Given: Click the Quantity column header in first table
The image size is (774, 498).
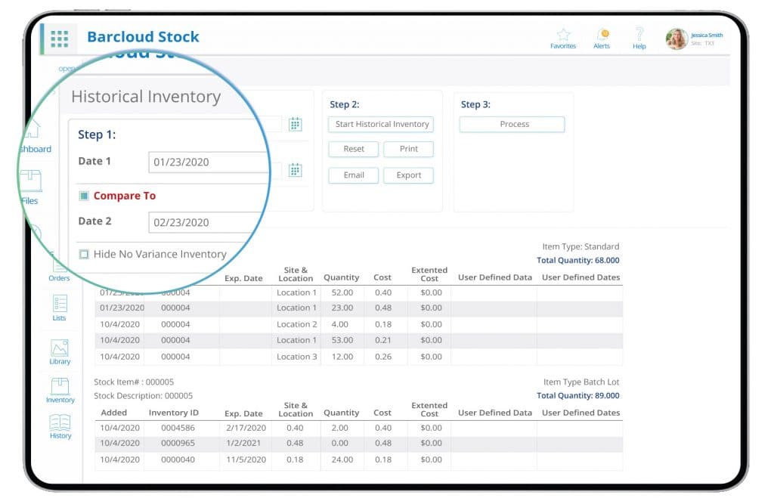Looking at the screenshot, I should click(341, 277).
